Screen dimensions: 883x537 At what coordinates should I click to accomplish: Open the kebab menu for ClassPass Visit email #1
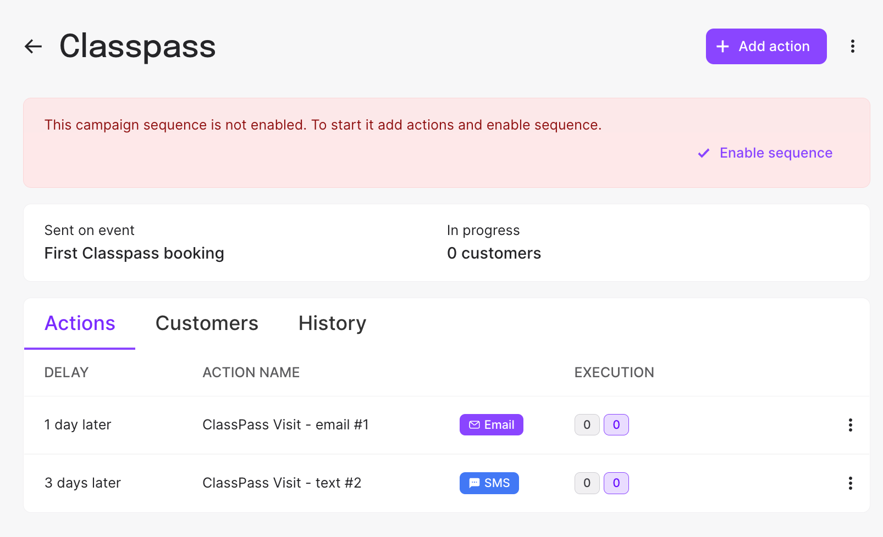851,424
